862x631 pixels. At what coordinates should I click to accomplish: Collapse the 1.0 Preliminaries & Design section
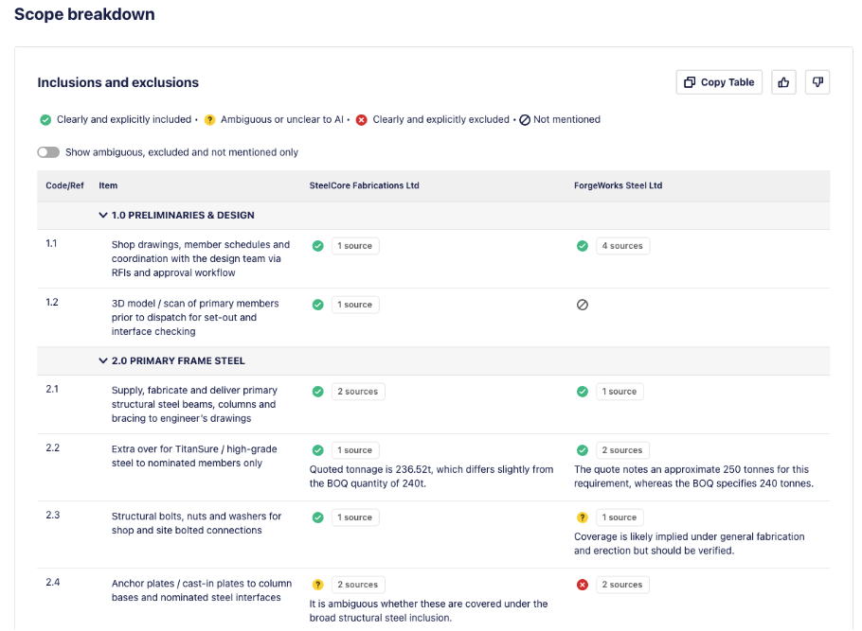103,216
